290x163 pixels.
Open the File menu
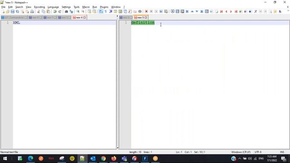click(3, 7)
